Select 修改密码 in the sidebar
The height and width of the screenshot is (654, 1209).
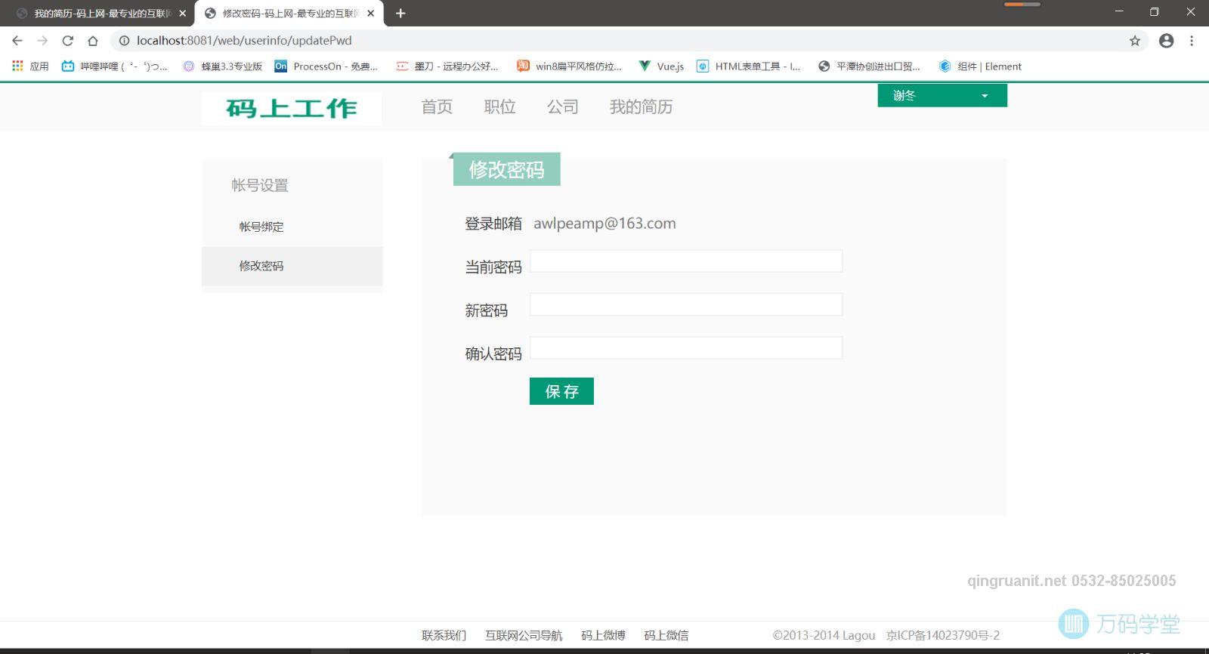click(292, 266)
